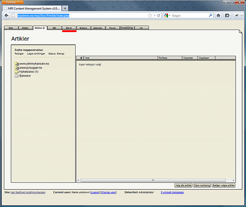Open the 0 unread messages link
246x207 pixels.
[x=172, y=192]
